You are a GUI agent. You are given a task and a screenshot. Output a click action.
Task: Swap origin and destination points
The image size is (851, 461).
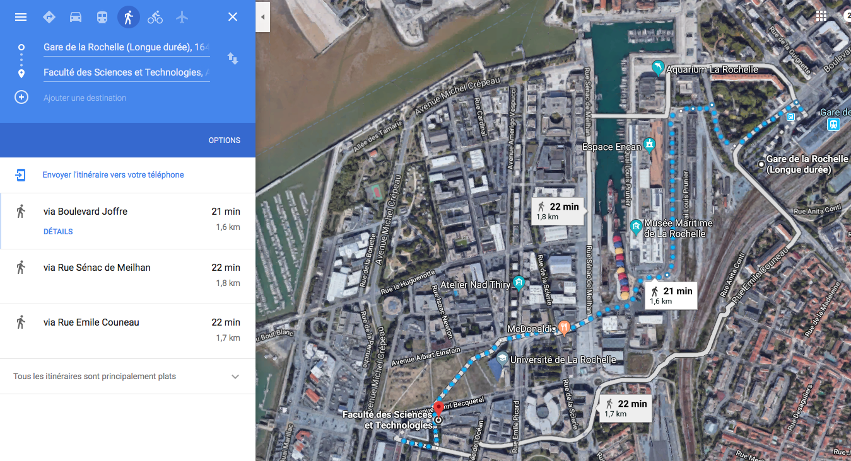(233, 59)
